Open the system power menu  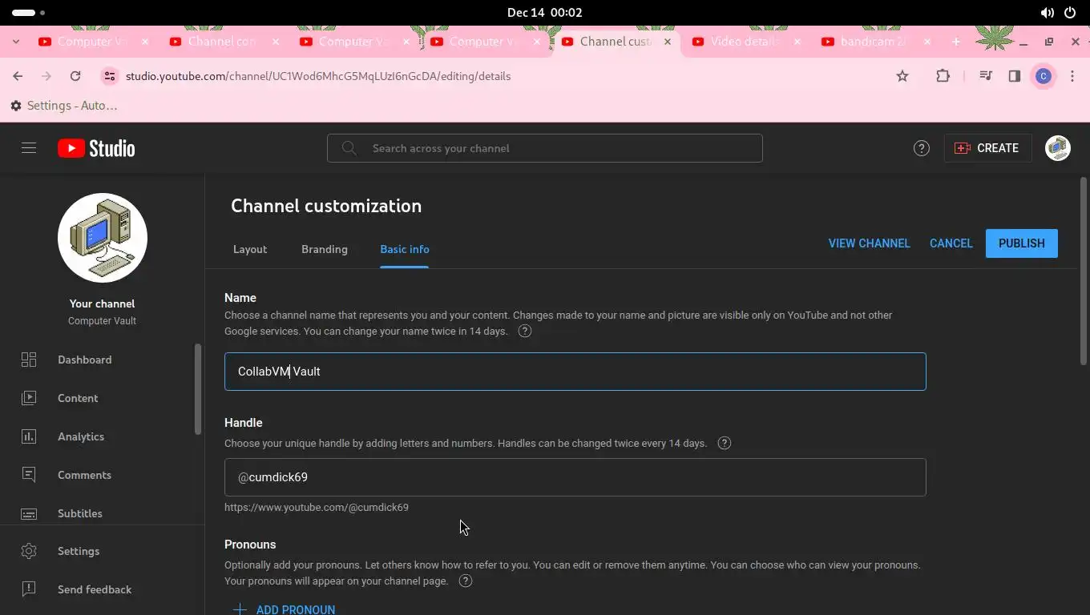pos(1070,13)
